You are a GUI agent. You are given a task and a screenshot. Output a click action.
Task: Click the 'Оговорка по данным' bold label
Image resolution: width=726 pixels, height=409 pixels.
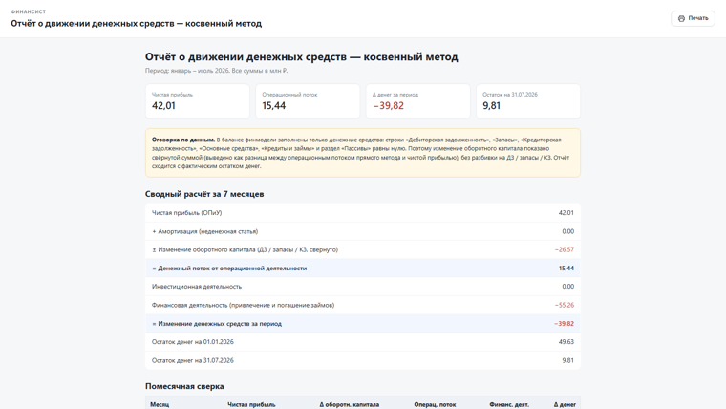click(x=182, y=140)
